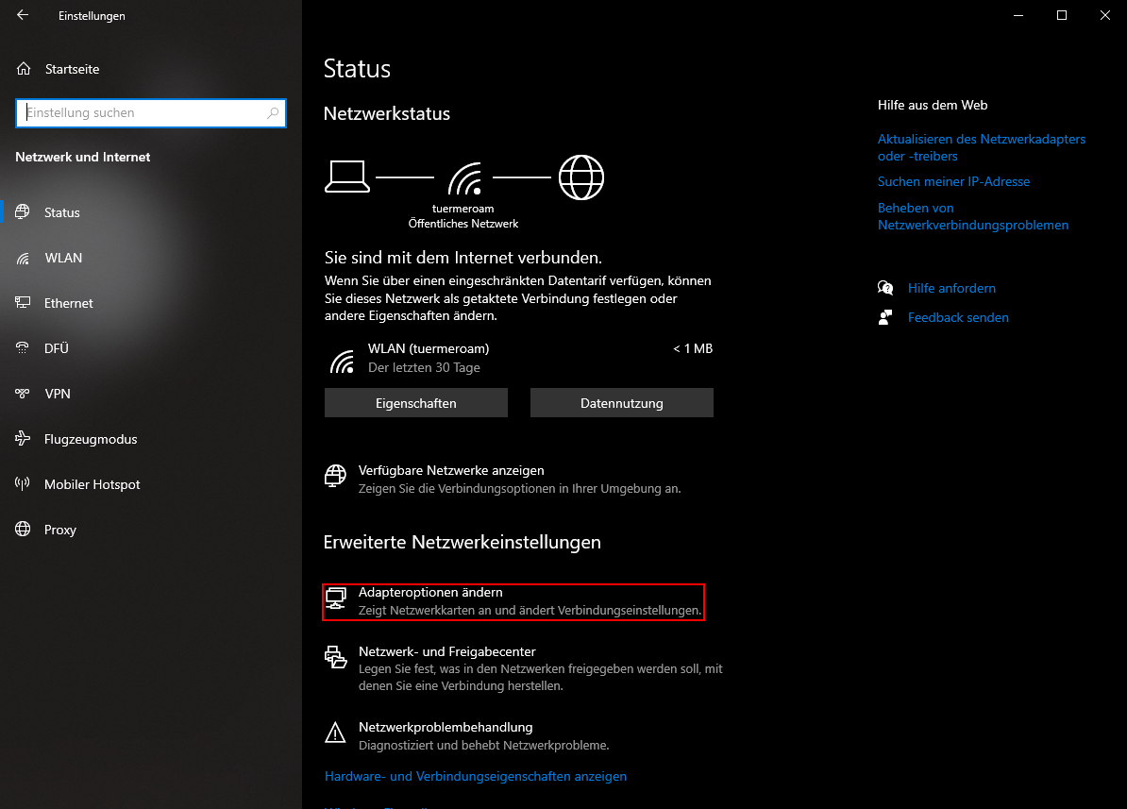Image resolution: width=1127 pixels, height=809 pixels.
Task: Open the Ethernet settings page
Action: pos(68,303)
